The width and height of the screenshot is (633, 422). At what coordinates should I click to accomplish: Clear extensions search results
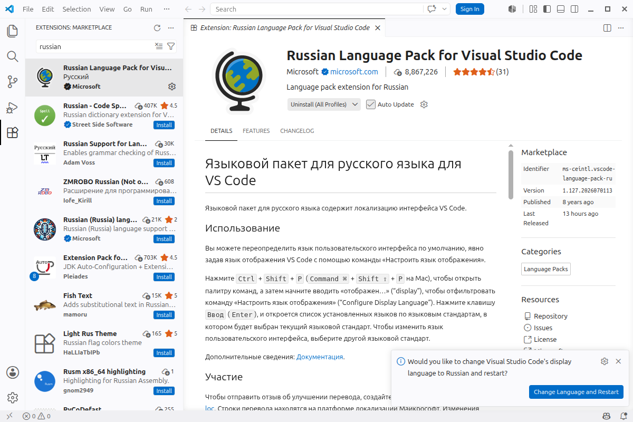[x=159, y=46]
